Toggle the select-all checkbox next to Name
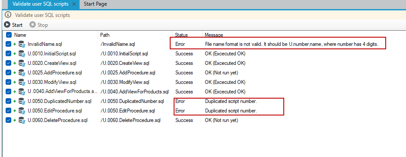406x157 pixels. tap(9, 35)
